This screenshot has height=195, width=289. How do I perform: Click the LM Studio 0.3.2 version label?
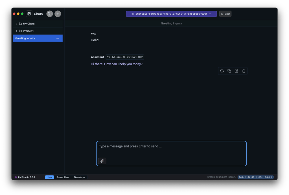[x=27, y=177]
